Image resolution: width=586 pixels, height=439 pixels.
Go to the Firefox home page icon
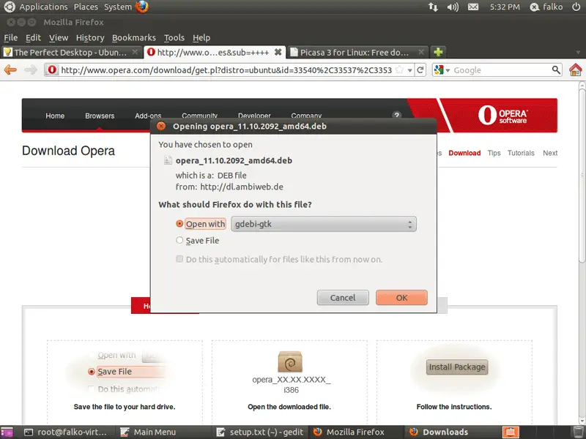coord(575,70)
